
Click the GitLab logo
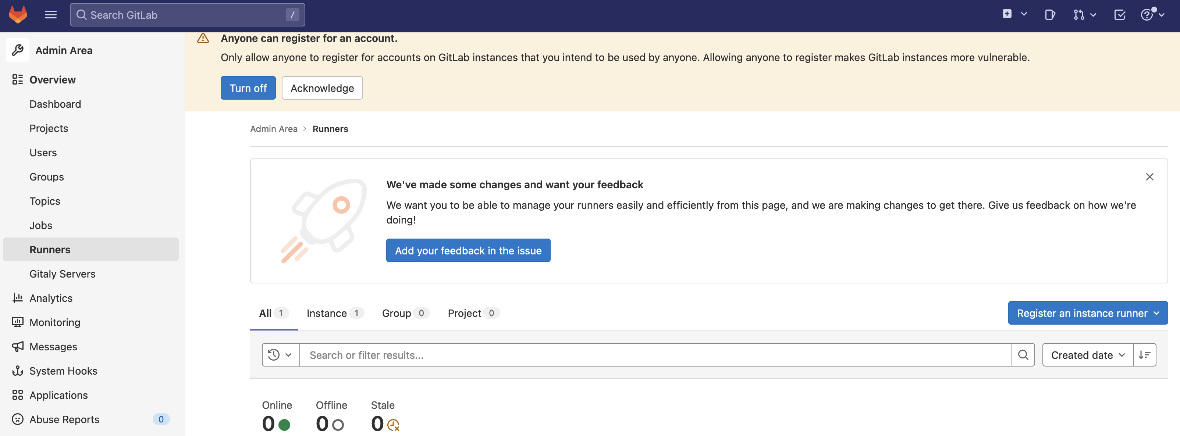(17, 15)
